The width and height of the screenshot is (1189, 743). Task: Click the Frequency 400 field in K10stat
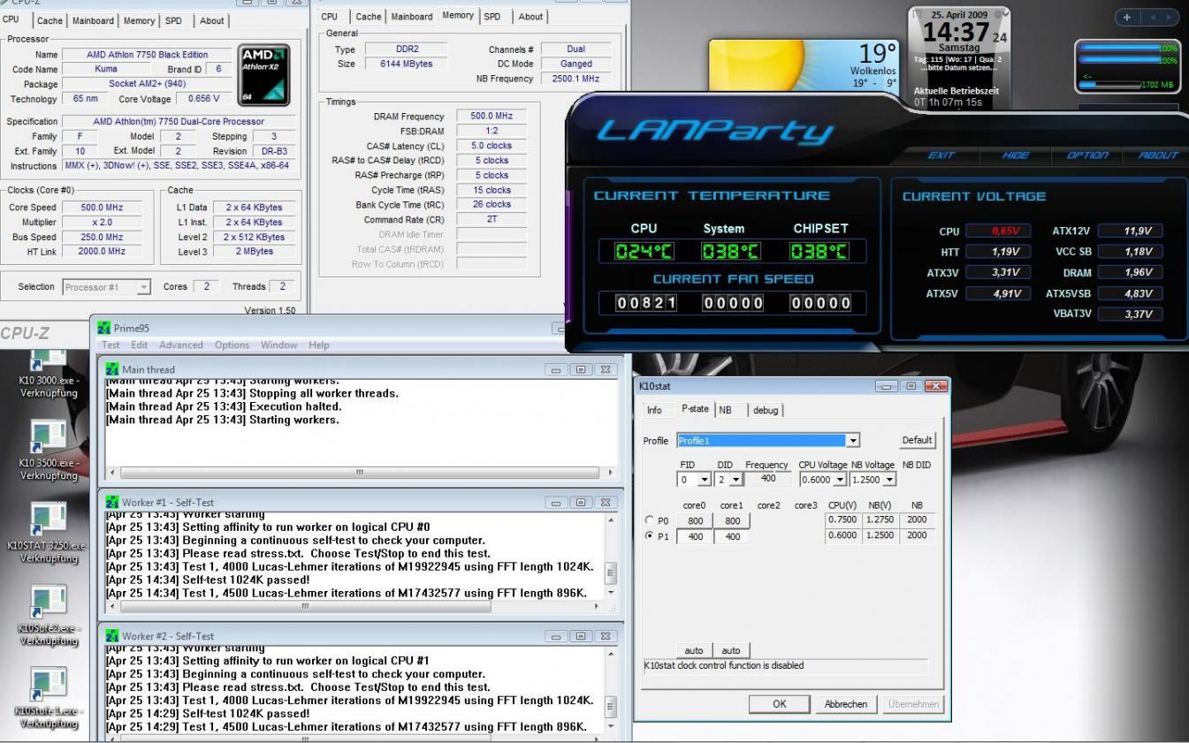tap(767, 480)
